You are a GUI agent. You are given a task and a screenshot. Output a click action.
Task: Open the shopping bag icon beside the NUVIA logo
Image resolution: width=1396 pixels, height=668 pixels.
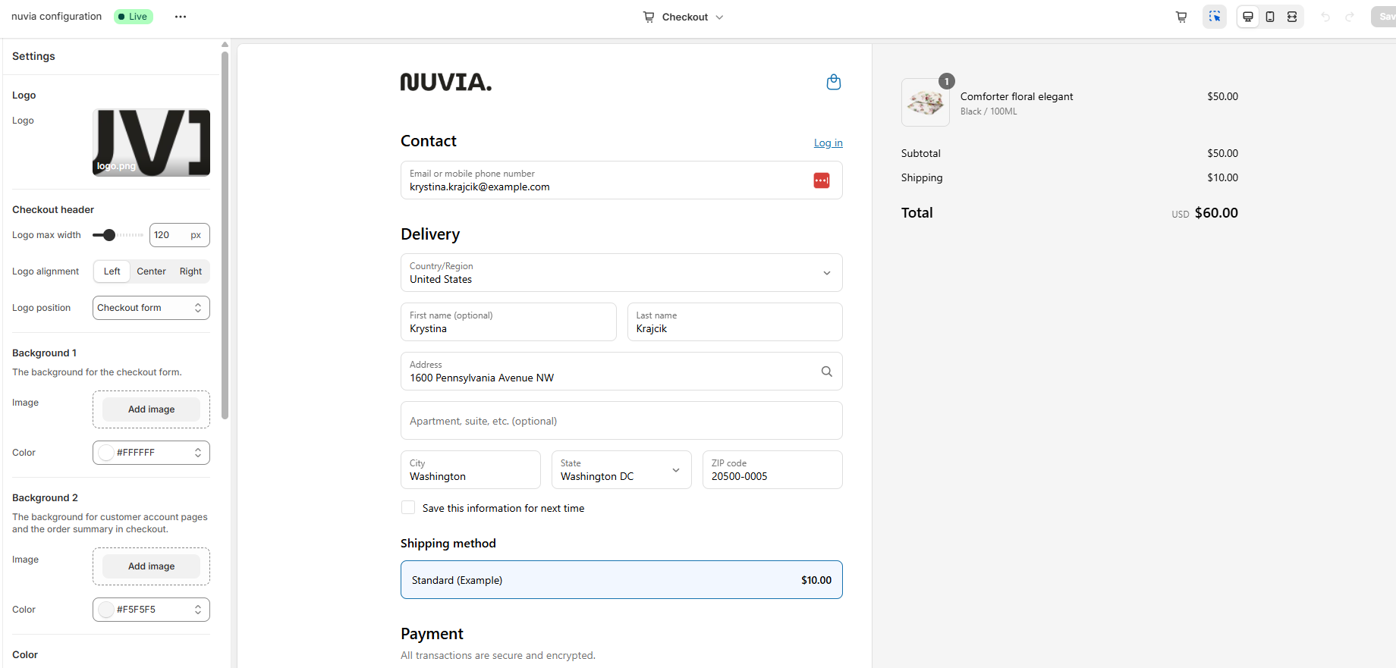coord(834,82)
